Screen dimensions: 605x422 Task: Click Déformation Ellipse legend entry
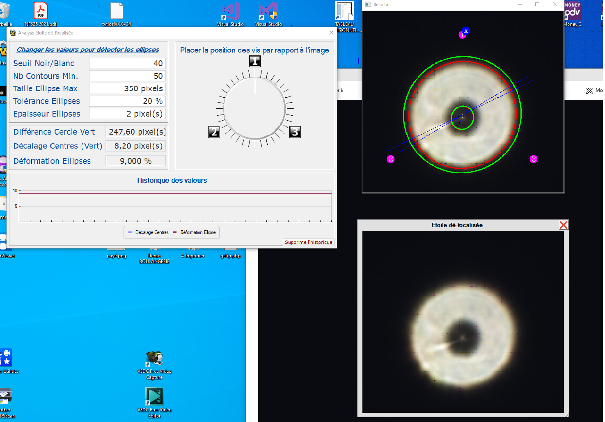194,232
